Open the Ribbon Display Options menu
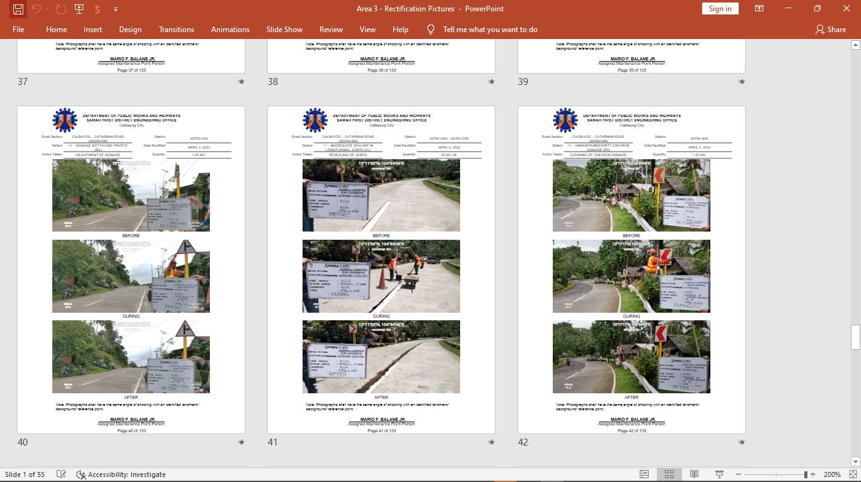The image size is (861, 482). coord(760,9)
